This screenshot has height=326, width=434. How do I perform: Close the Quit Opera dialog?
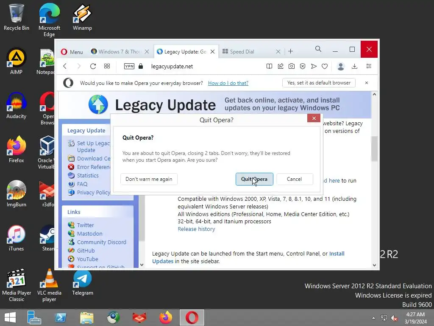(x=314, y=118)
